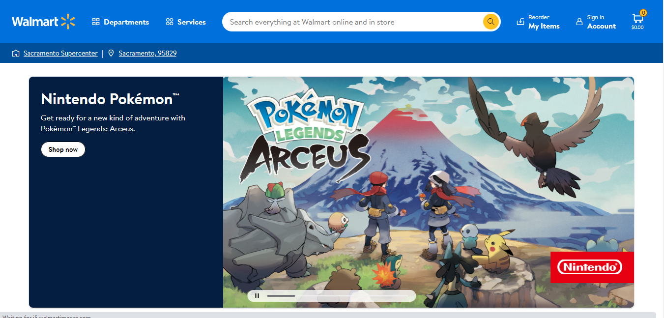Click the cart total $0.00 text
664x318 pixels.
[x=637, y=28]
